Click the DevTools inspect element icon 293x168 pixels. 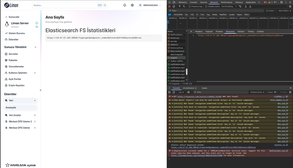click(x=169, y=2)
